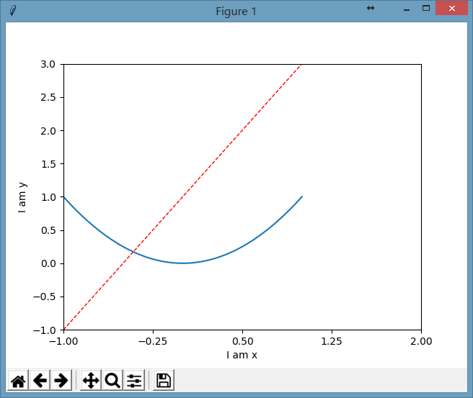Click the y-axis tick label 0.5
473x398 pixels.
point(48,230)
